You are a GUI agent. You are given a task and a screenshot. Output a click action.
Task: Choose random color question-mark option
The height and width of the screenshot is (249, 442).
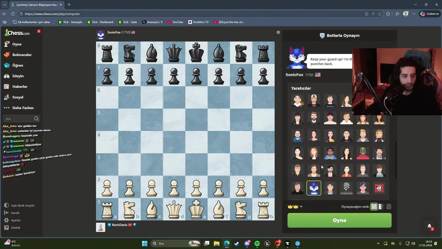point(381,206)
